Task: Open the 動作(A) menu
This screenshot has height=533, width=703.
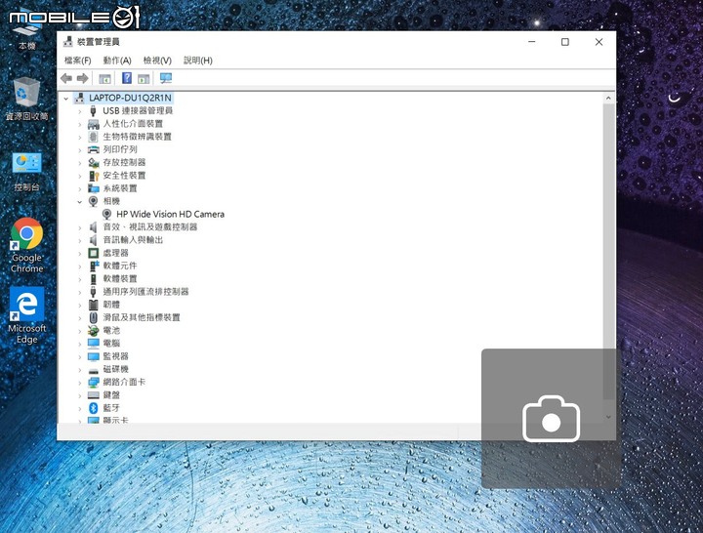Action: (117, 61)
